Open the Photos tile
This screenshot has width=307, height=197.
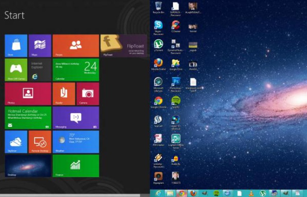28,94
